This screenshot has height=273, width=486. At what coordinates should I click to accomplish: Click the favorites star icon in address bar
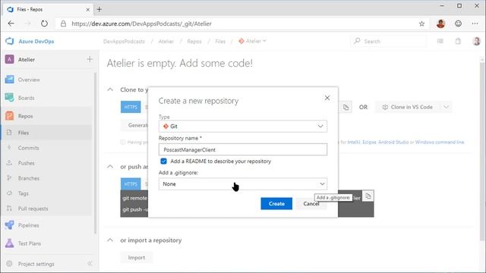tap(421, 24)
